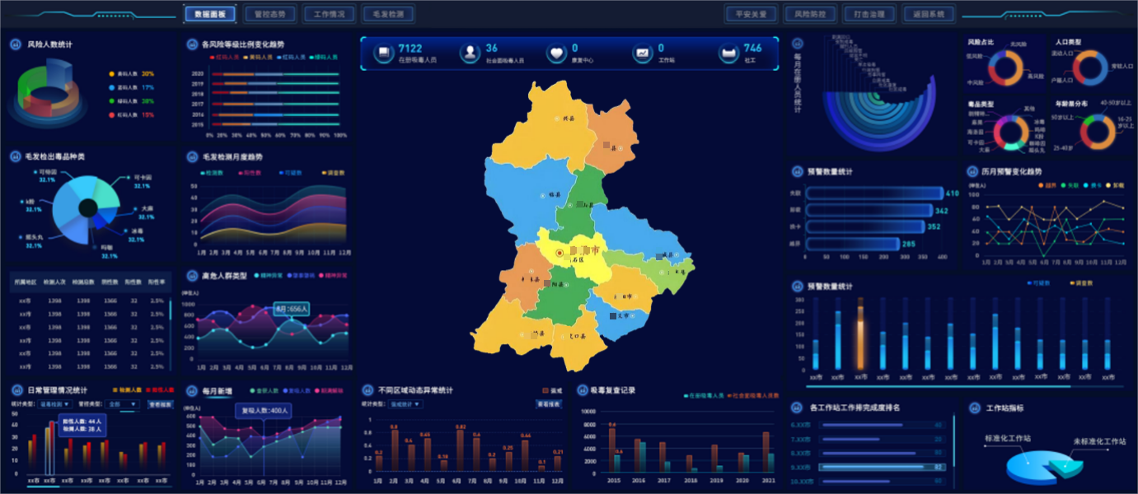Viewport: 1138px width, 494px height.
Task: Click the round icon beside 工作站指标 title
Action: click(975, 408)
